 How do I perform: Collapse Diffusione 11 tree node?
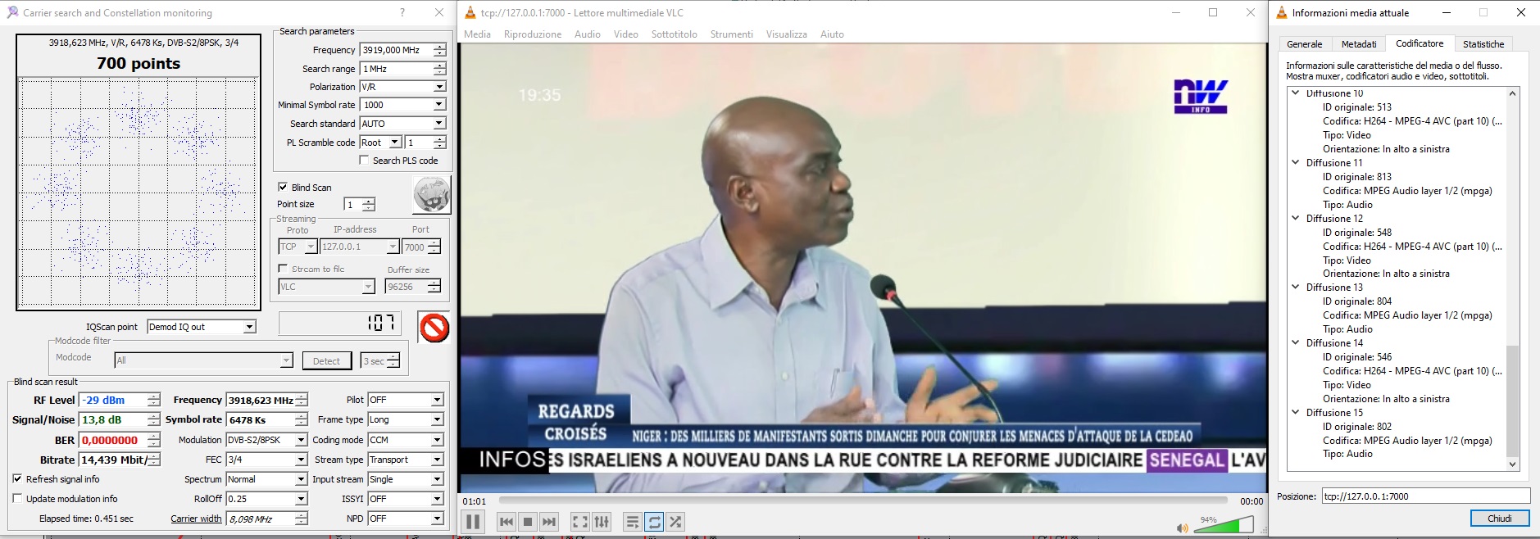tap(1296, 162)
